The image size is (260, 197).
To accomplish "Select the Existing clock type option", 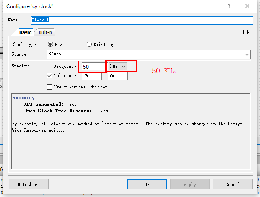I will tap(89, 44).
